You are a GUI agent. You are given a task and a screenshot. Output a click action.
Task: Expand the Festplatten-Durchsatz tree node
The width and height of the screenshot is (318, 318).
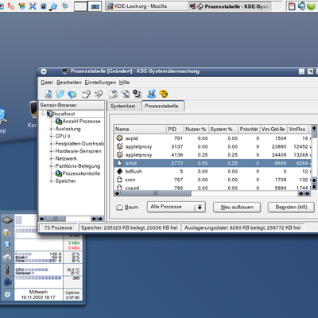tap(51, 144)
